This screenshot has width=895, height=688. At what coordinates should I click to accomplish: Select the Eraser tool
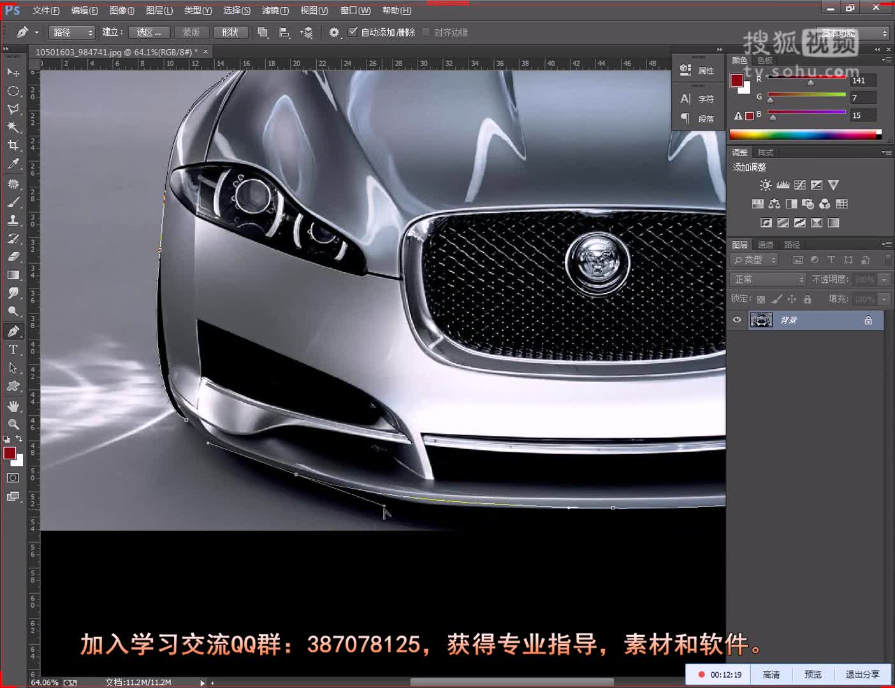13,257
